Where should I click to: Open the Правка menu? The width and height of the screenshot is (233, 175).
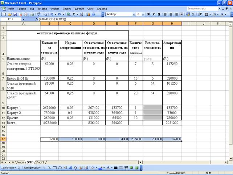[x=22, y=9]
